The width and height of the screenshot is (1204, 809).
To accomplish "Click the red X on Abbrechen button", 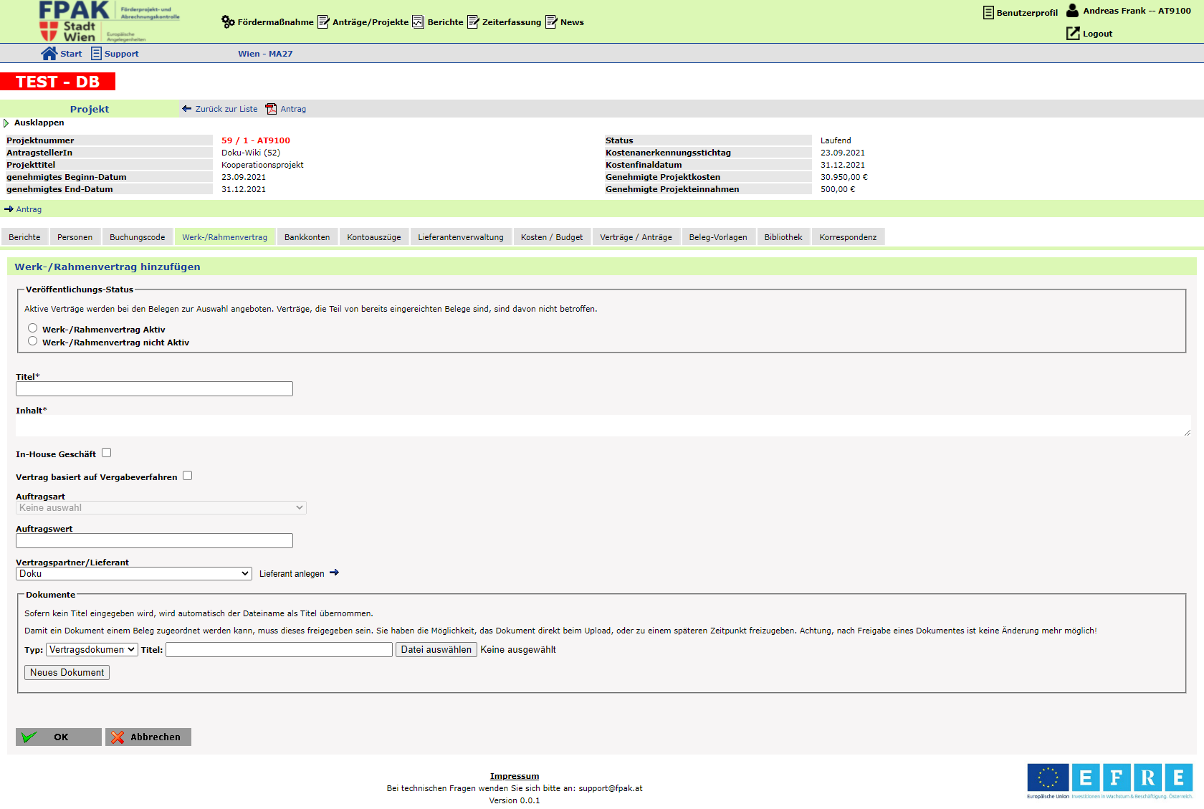I will 118,737.
